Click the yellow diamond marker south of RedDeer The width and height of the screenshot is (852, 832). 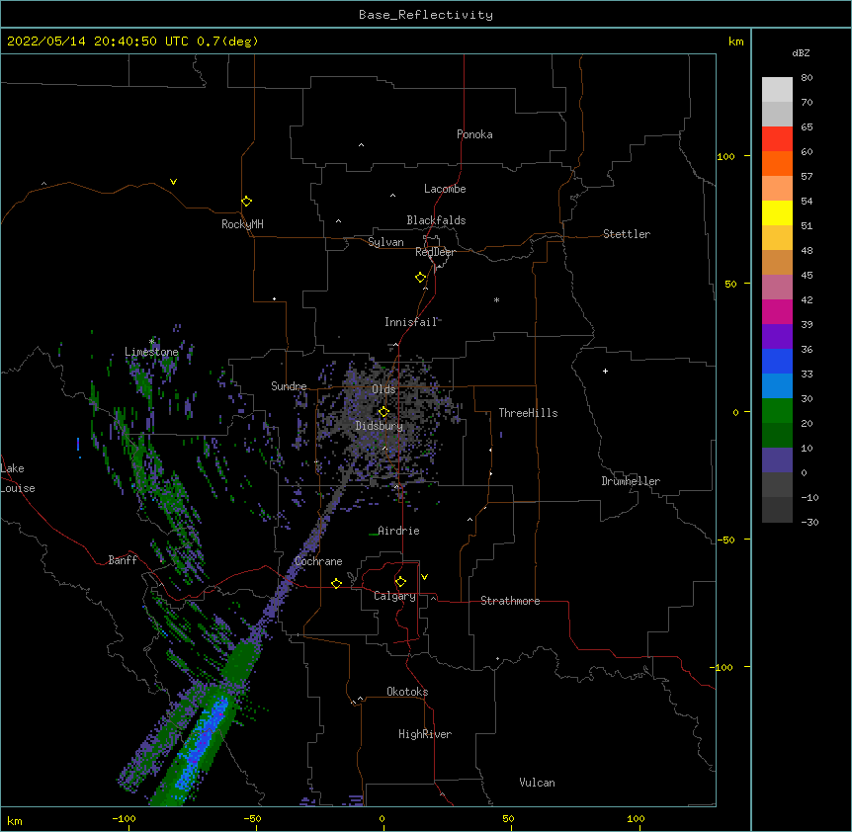[x=420, y=277]
